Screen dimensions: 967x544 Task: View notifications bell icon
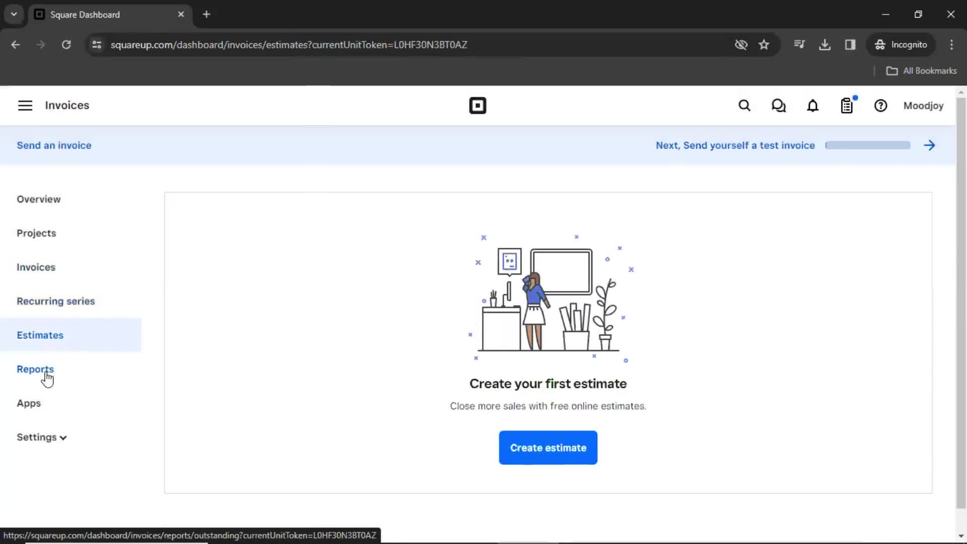point(813,106)
